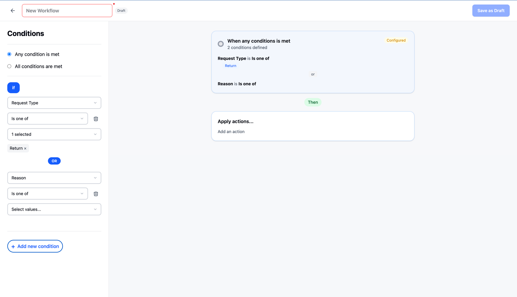Remove the Return tag with x icon
The image size is (517, 297).
click(25, 148)
